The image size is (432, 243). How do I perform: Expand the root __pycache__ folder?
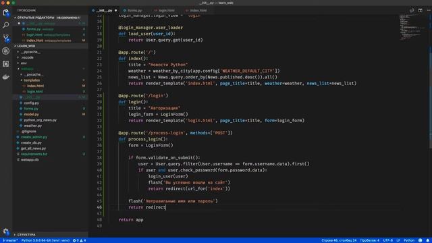pyautogui.click(x=30, y=52)
